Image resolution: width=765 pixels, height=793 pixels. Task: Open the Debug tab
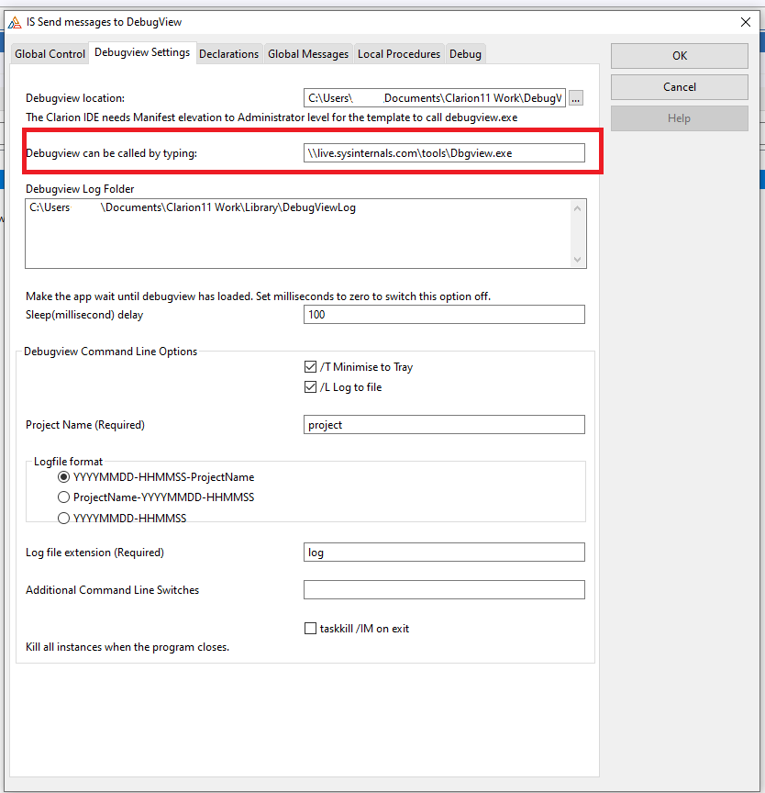[465, 54]
